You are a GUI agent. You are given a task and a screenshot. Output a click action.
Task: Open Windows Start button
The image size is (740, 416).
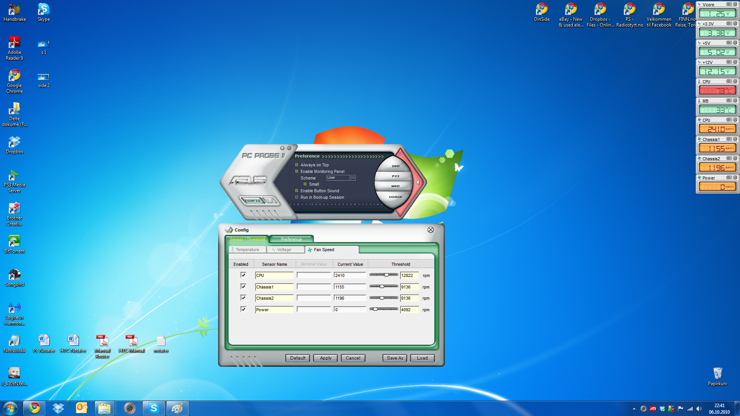[x=10, y=408]
